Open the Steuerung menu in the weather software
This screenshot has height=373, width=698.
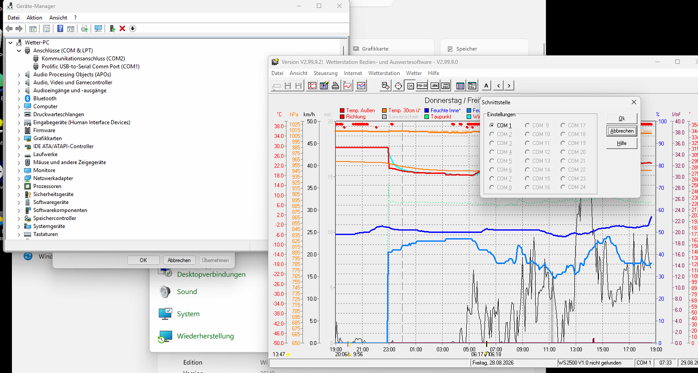tap(325, 73)
